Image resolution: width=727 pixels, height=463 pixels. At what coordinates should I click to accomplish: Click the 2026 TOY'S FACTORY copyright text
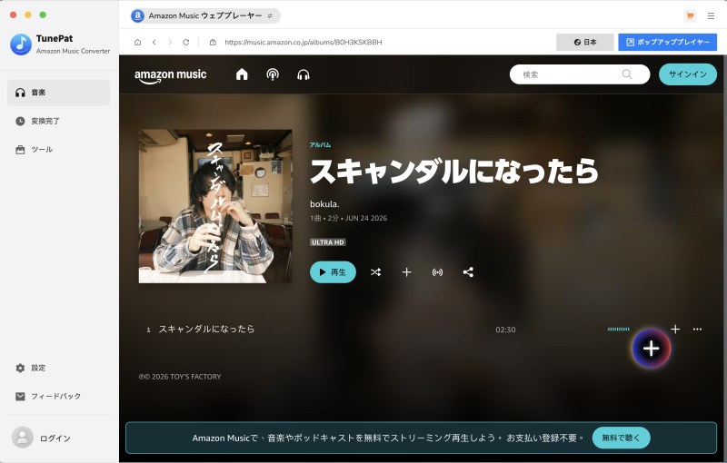tap(180, 377)
